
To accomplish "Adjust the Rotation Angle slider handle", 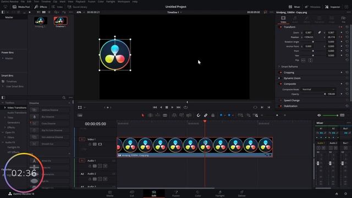I will coord(313,42).
